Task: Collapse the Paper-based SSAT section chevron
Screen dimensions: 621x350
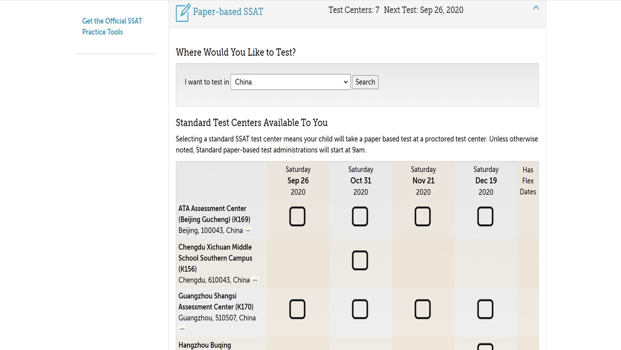Action: [x=536, y=8]
